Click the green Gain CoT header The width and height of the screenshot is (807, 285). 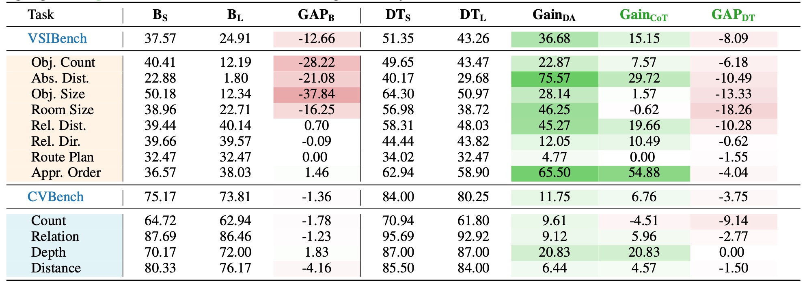(x=643, y=15)
